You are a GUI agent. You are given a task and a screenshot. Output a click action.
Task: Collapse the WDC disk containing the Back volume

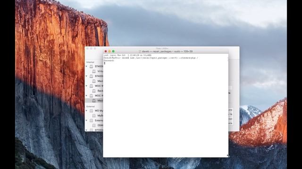86,86
